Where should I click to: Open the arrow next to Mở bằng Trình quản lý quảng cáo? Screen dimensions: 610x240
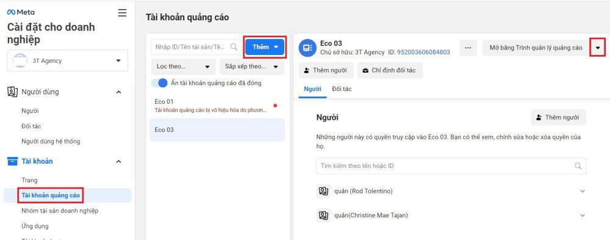[598, 48]
